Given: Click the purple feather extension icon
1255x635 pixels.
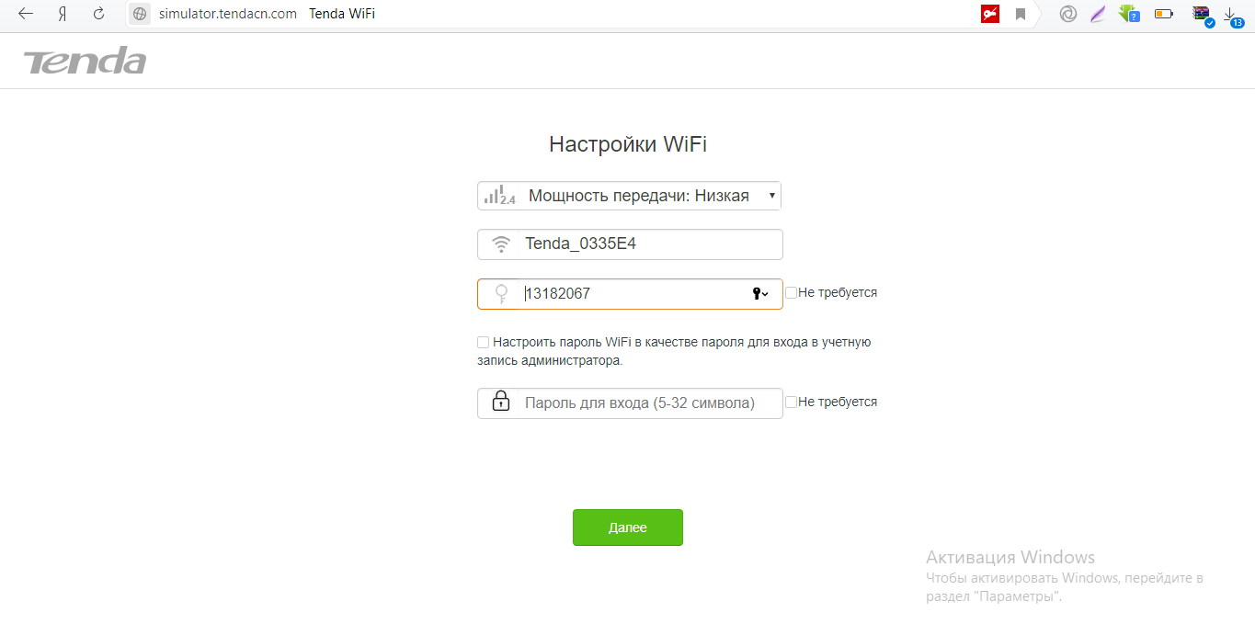Looking at the screenshot, I should pos(1097,14).
